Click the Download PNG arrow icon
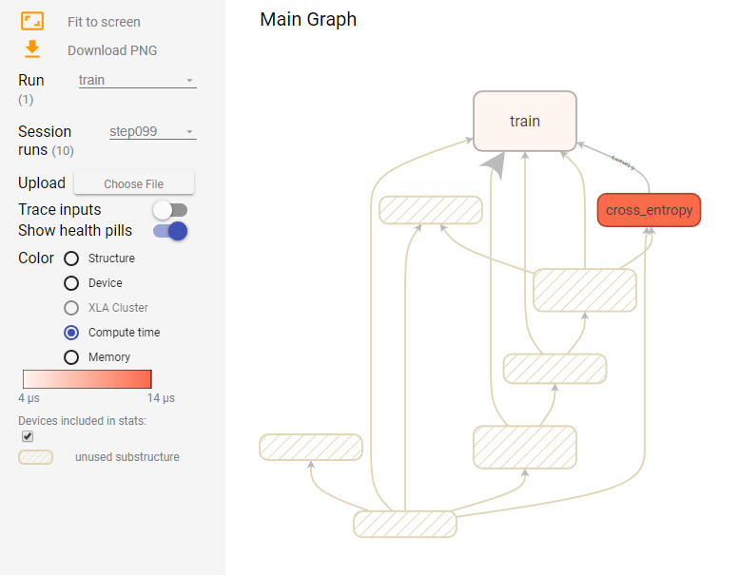The height and width of the screenshot is (575, 739). tap(32, 49)
